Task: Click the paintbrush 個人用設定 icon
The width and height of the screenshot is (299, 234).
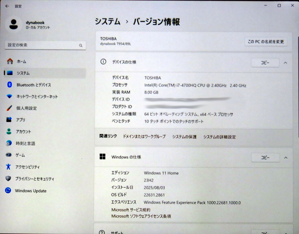Action: 9,108
